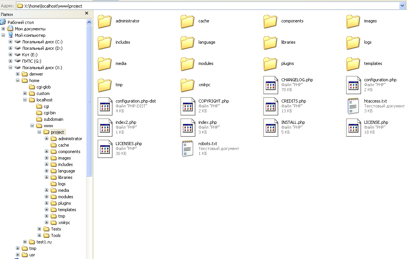The width and height of the screenshot is (407, 259).
Task: Select the logs folder icon in file pane
Action: point(353,42)
